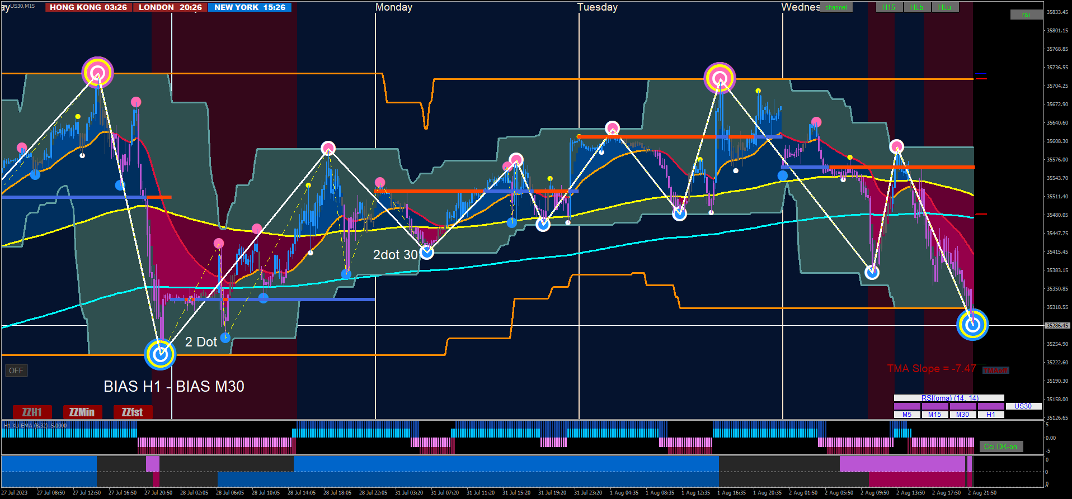Click the large blue bullseye beside '2 Dot'
Viewport: 1072px width, 499px height.
click(x=161, y=354)
